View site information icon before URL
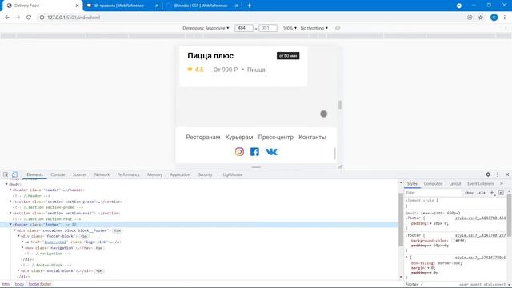512x288 pixels. pyautogui.click(x=42, y=18)
